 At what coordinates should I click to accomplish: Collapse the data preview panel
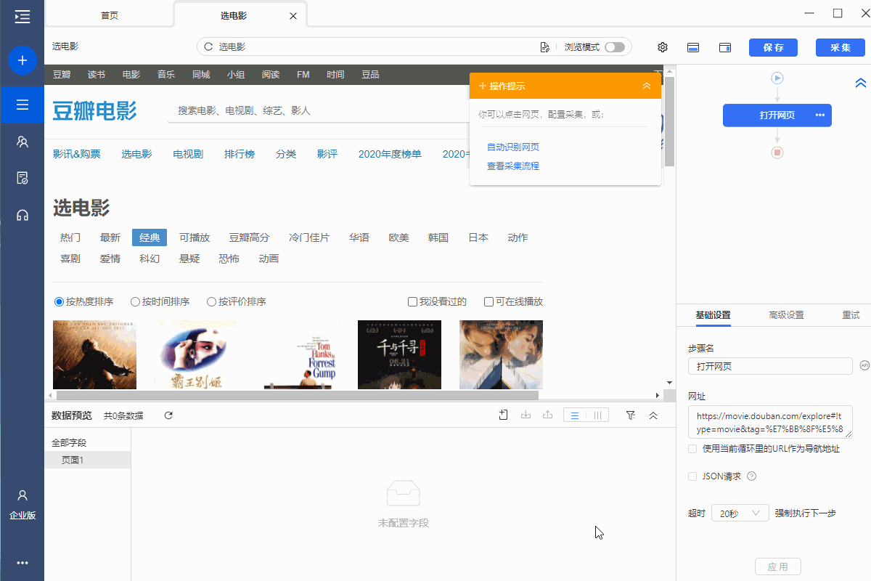653,415
